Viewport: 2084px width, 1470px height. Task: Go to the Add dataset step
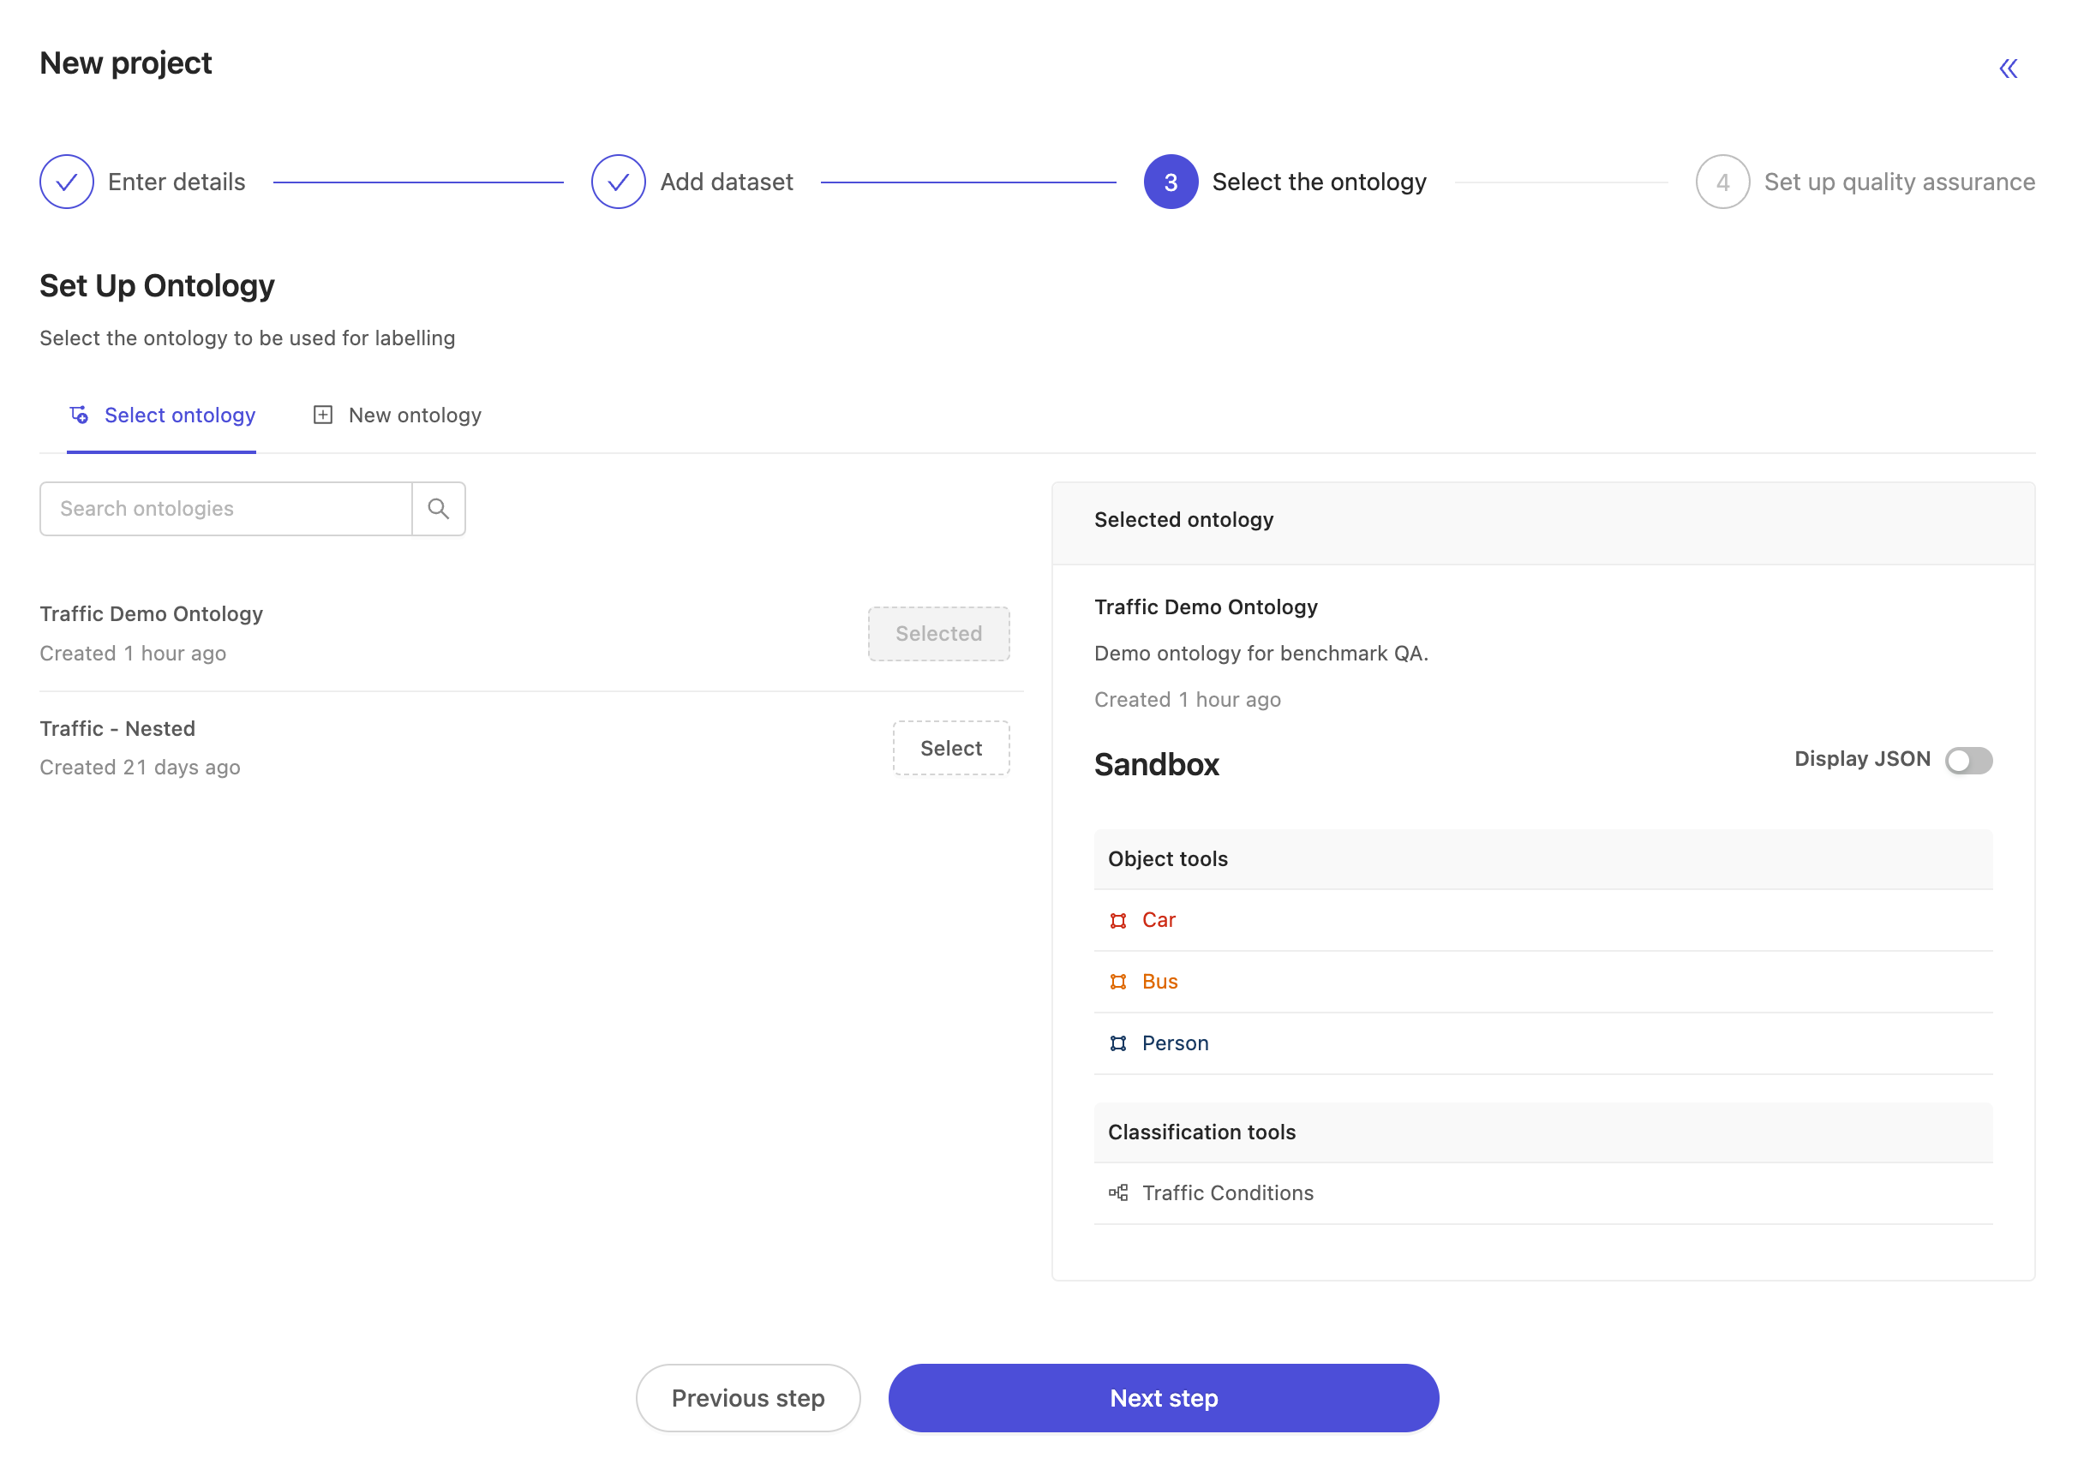point(726,182)
